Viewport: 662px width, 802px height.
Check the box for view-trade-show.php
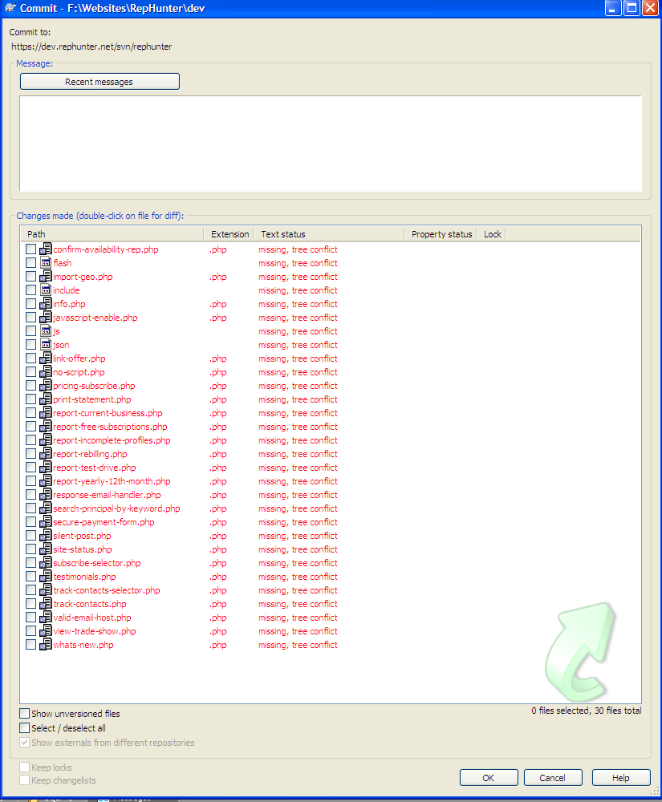[x=30, y=631]
